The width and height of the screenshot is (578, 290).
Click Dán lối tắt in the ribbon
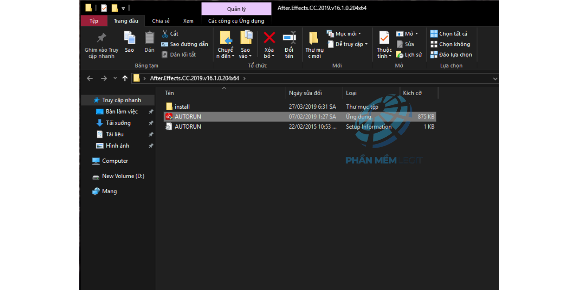coord(178,55)
